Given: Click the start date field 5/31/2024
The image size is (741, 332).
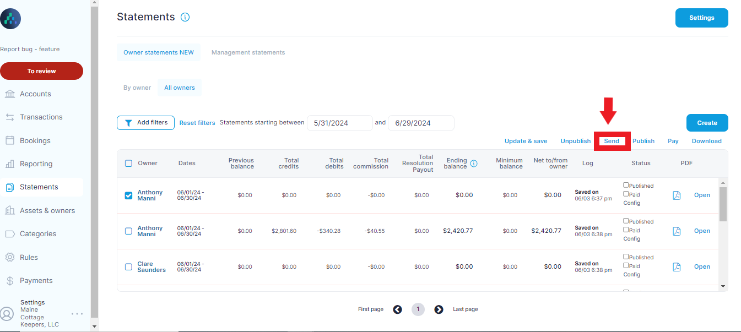Looking at the screenshot, I should click(x=340, y=123).
